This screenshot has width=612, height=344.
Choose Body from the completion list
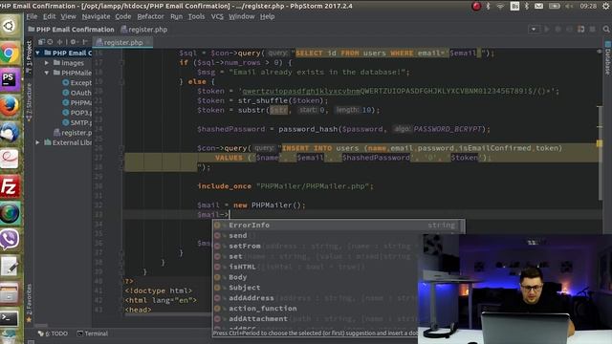pyautogui.click(x=316, y=277)
